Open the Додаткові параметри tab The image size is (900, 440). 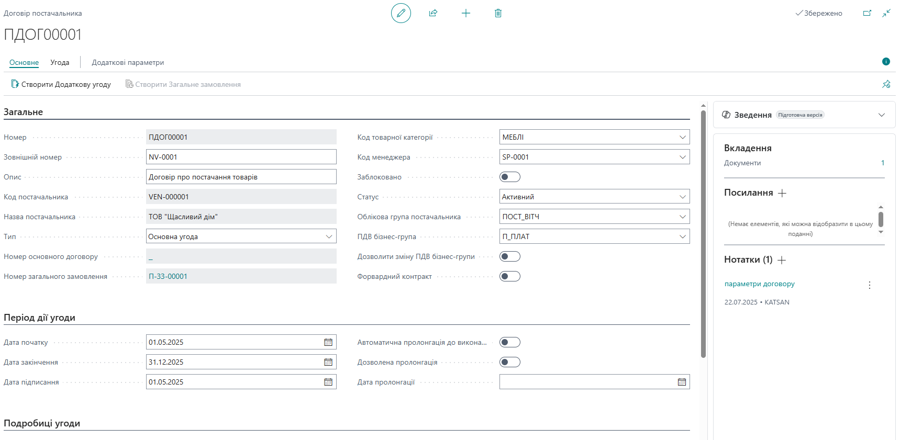pos(128,62)
